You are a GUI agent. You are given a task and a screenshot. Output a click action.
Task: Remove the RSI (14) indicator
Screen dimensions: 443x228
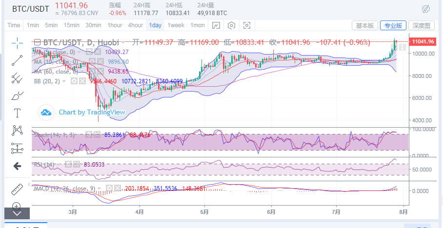tap(76, 164)
